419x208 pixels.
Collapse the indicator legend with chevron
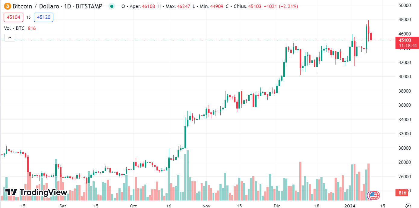pos(10,38)
